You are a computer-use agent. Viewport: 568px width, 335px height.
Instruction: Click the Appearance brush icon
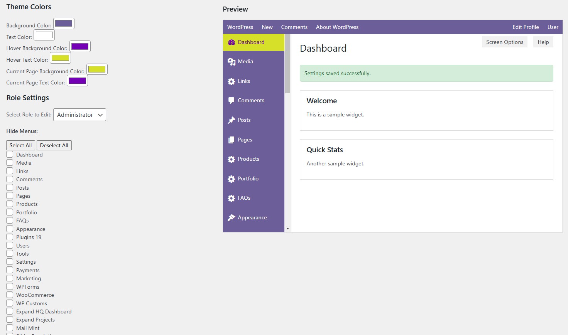pos(232,218)
